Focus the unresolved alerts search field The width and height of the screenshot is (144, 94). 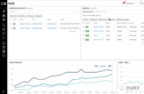(x=44, y=12)
